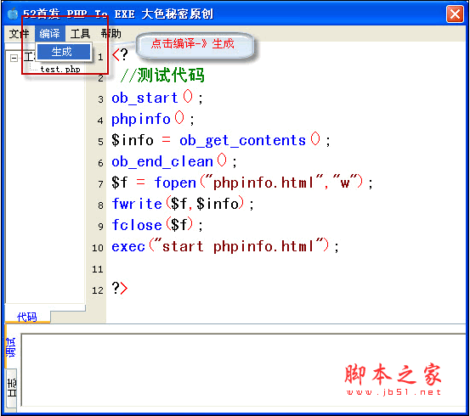470x416 pixels.
Task: Click ob_get_contents in the code
Action: click(242, 141)
